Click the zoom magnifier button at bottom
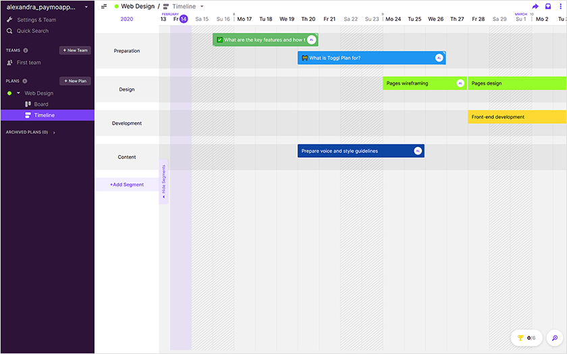This screenshot has width=567, height=354. coord(555,338)
